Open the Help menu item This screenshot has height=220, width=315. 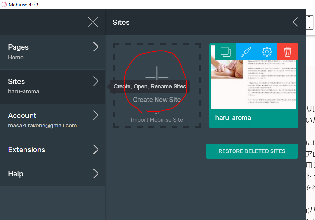tap(52, 174)
